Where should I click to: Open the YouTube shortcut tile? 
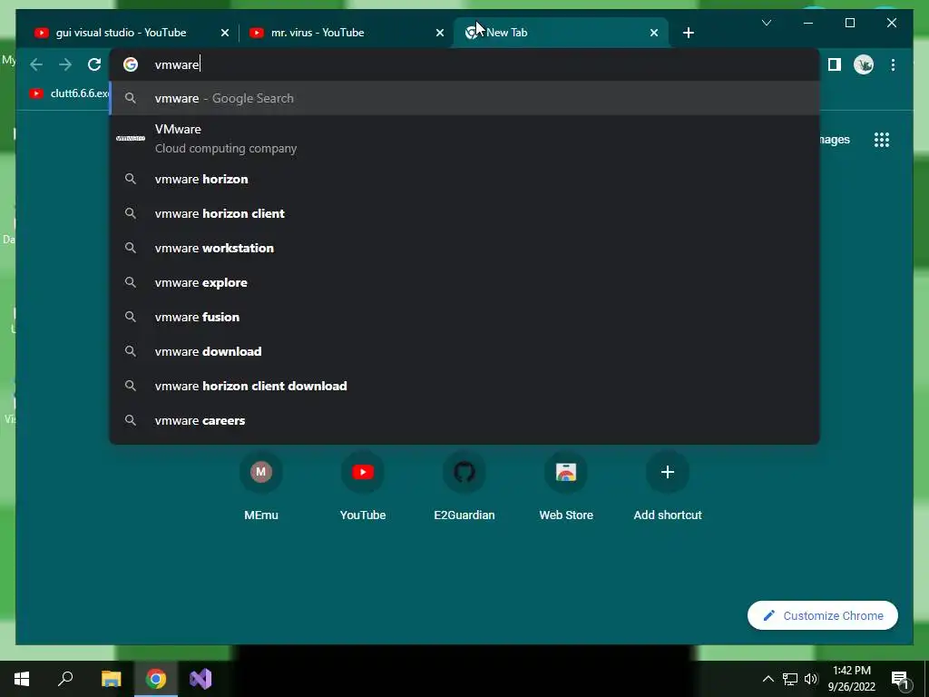[363, 486]
